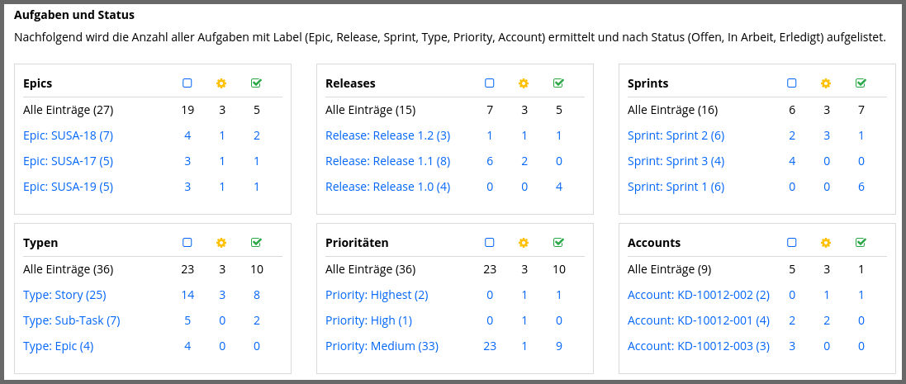The image size is (906, 384).
Task: Click the yellow in-progress gear icon in Releases
Action: coord(524,83)
